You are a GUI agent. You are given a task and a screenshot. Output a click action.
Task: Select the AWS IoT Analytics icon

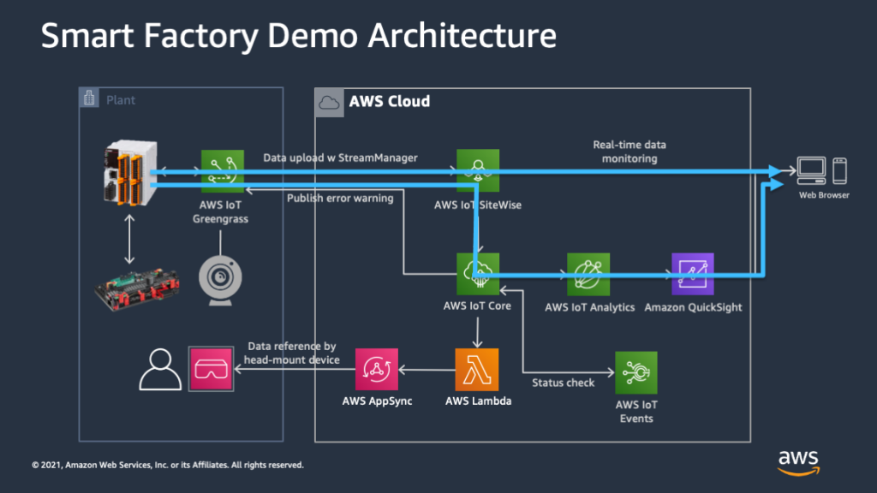click(x=588, y=274)
